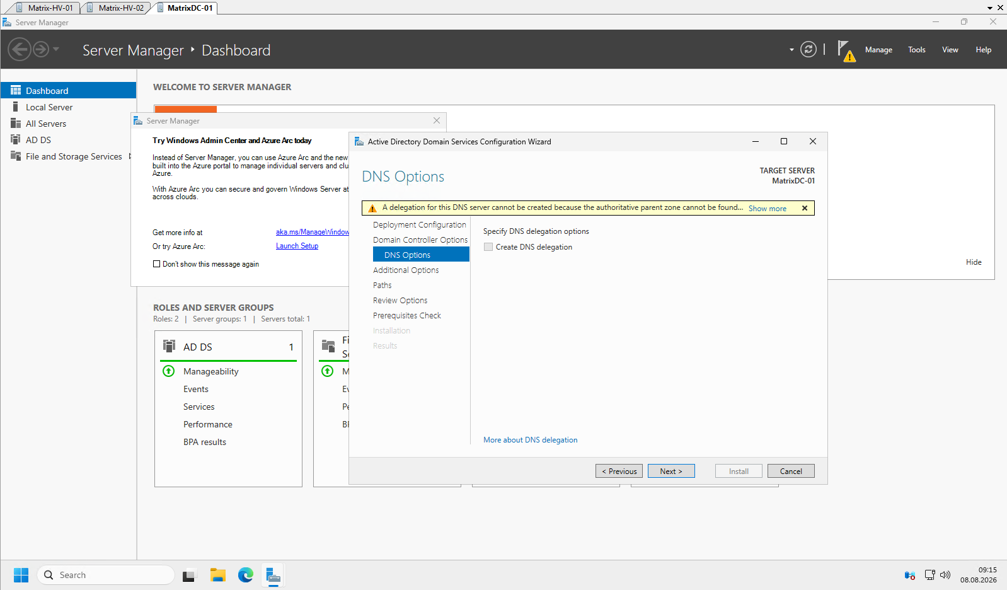This screenshot has width=1007, height=590.
Task: Click the All Servers sidebar icon
Action: pos(16,124)
